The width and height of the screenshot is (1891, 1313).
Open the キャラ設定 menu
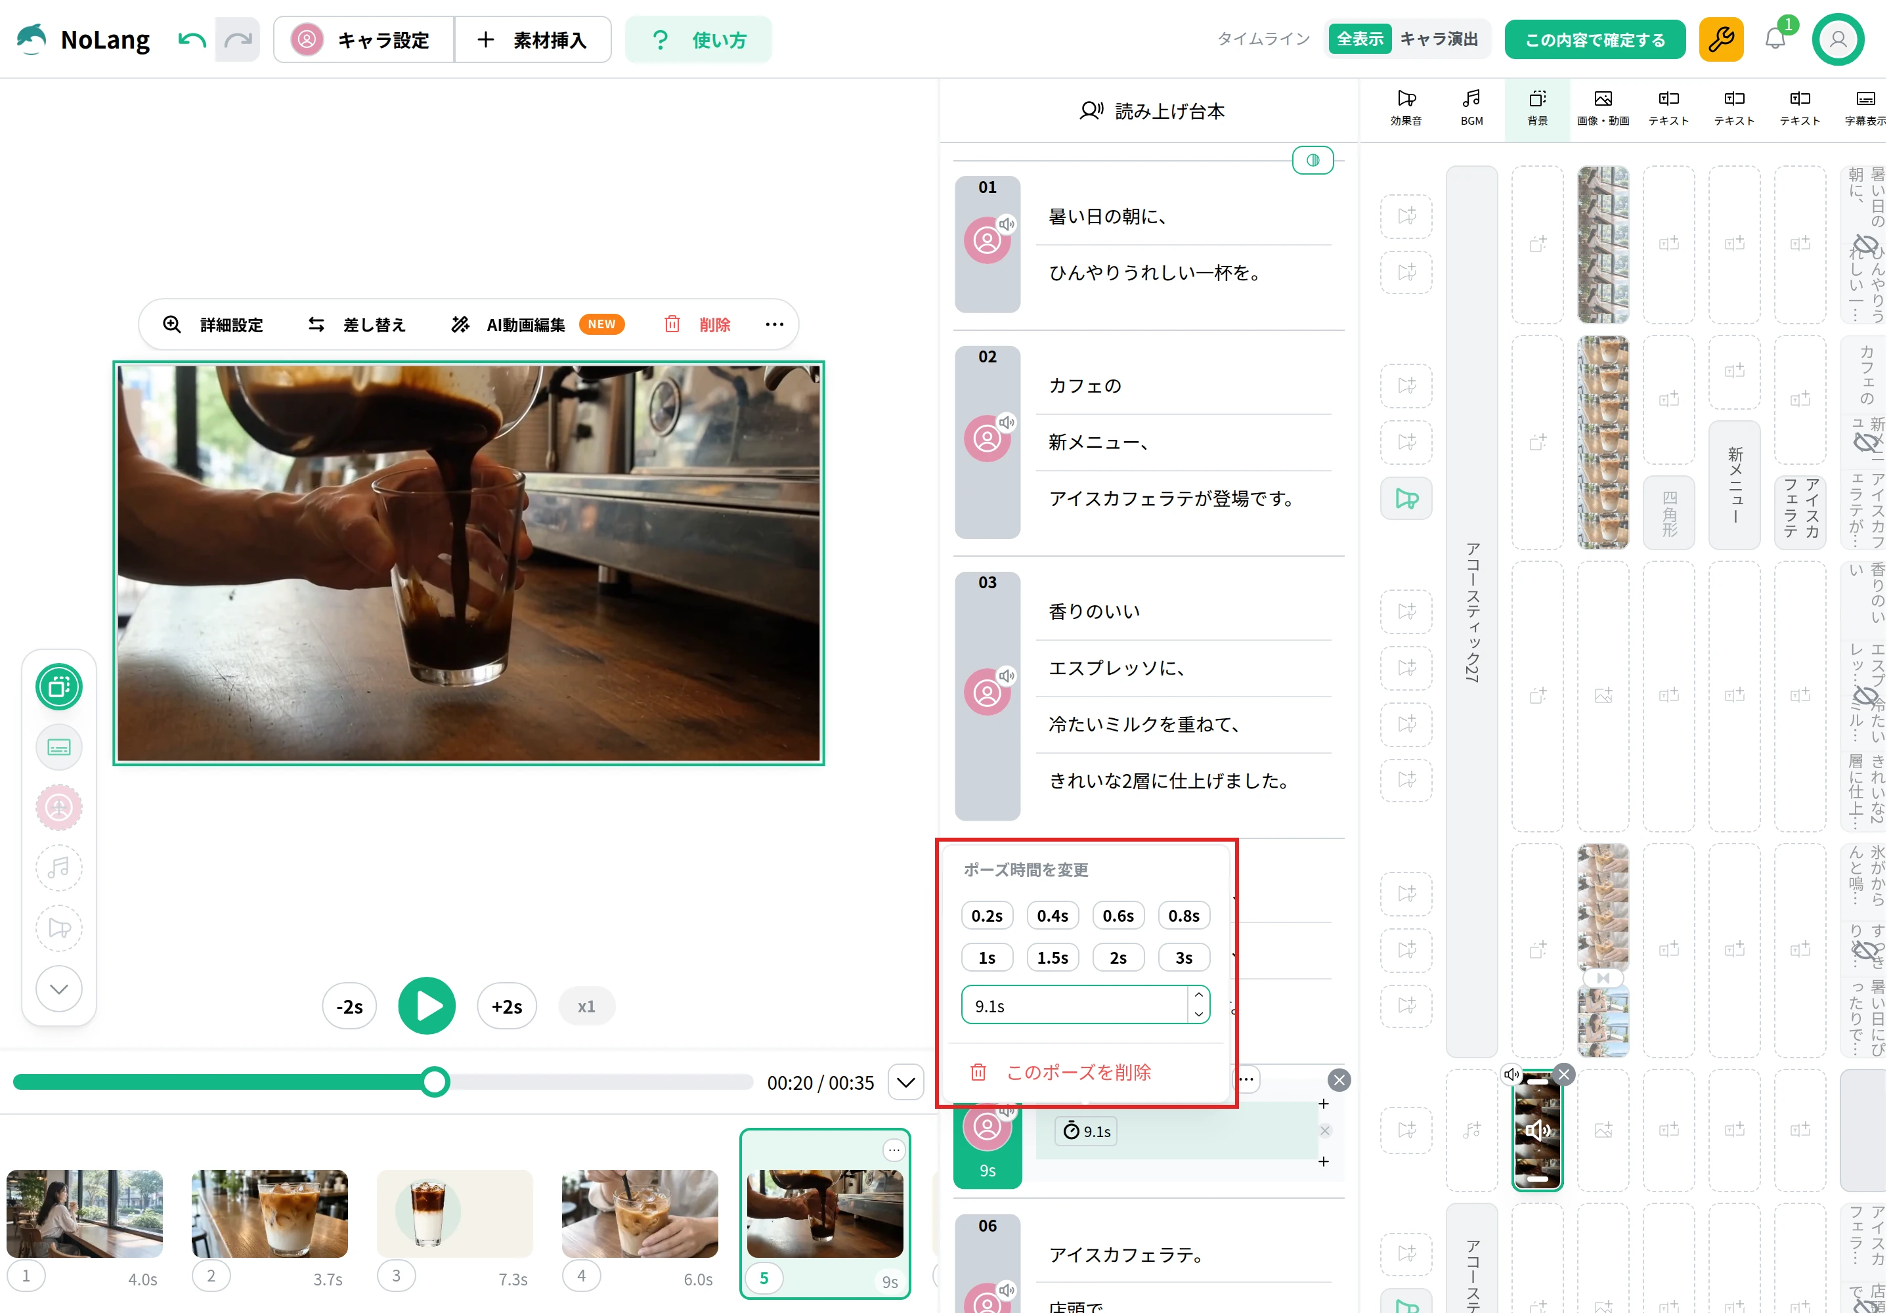(x=363, y=39)
